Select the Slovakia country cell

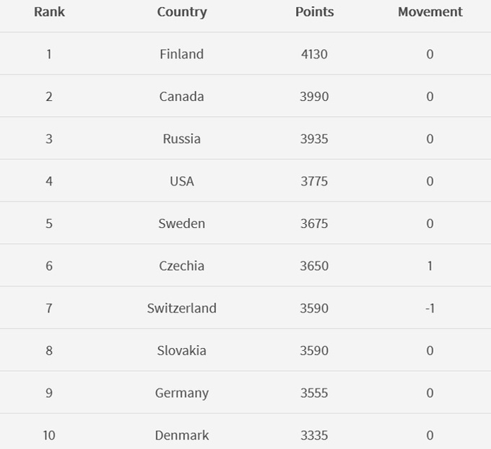click(182, 351)
